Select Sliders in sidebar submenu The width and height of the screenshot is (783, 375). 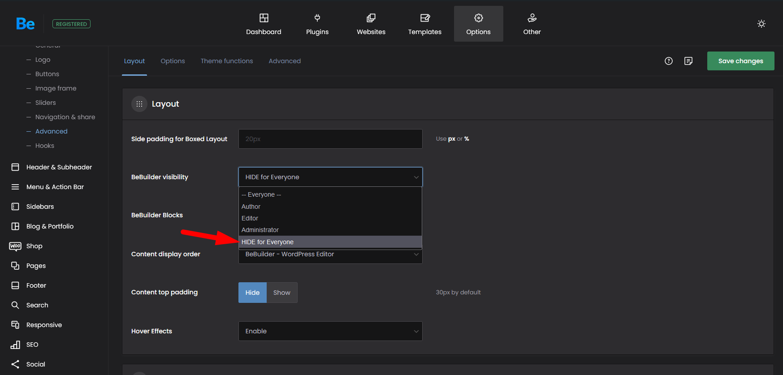pos(45,103)
